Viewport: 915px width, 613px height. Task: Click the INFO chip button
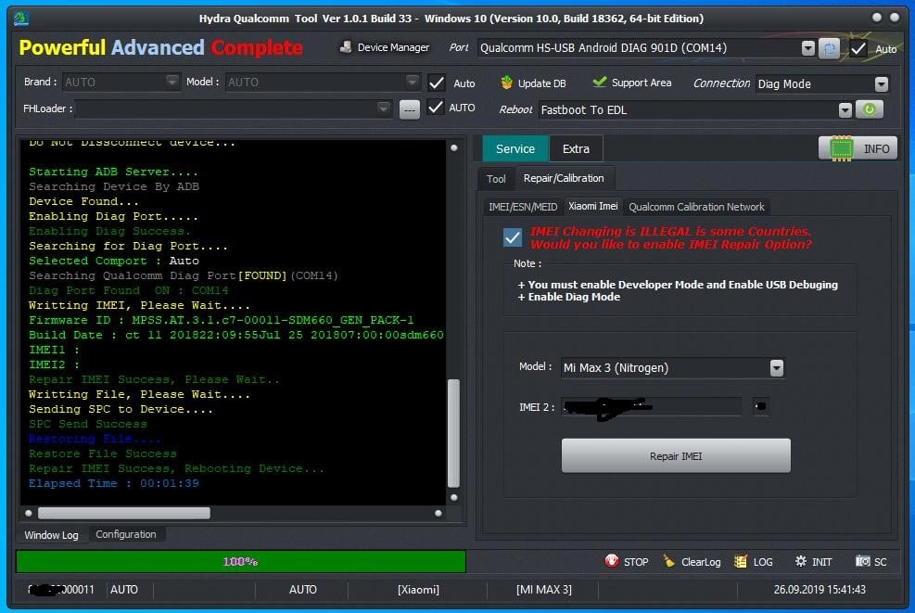(x=858, y=149)
